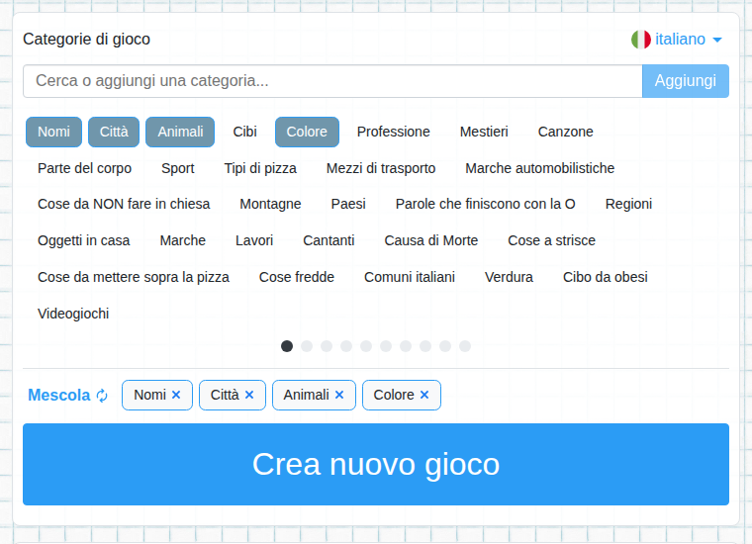Select the Sport category
Screen dimensions: 752x544
point(178,168)
